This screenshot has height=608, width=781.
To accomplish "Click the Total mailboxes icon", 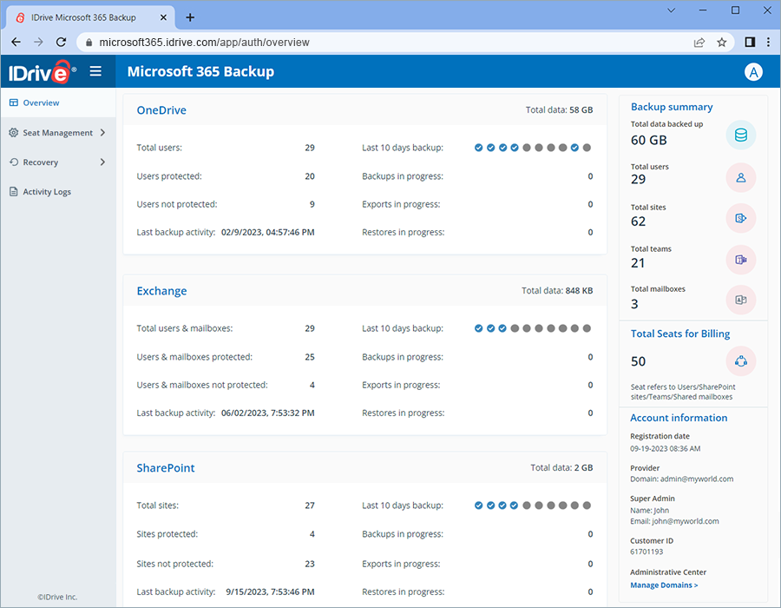I will click(x=741, y=300).
